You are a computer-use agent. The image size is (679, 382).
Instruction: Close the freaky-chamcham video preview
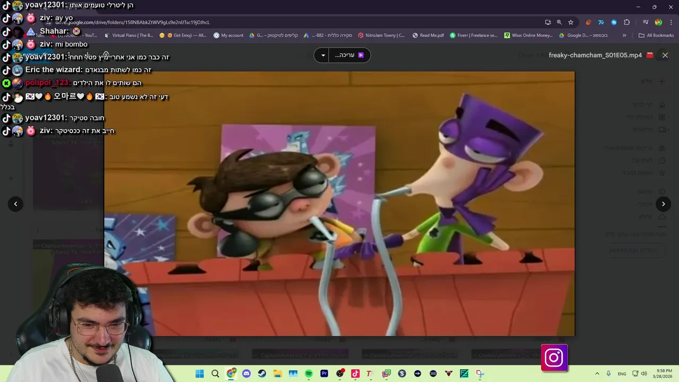665,55
